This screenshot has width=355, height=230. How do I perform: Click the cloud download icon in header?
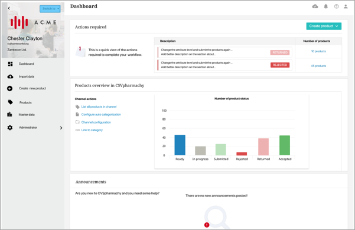tap(315, 6)
